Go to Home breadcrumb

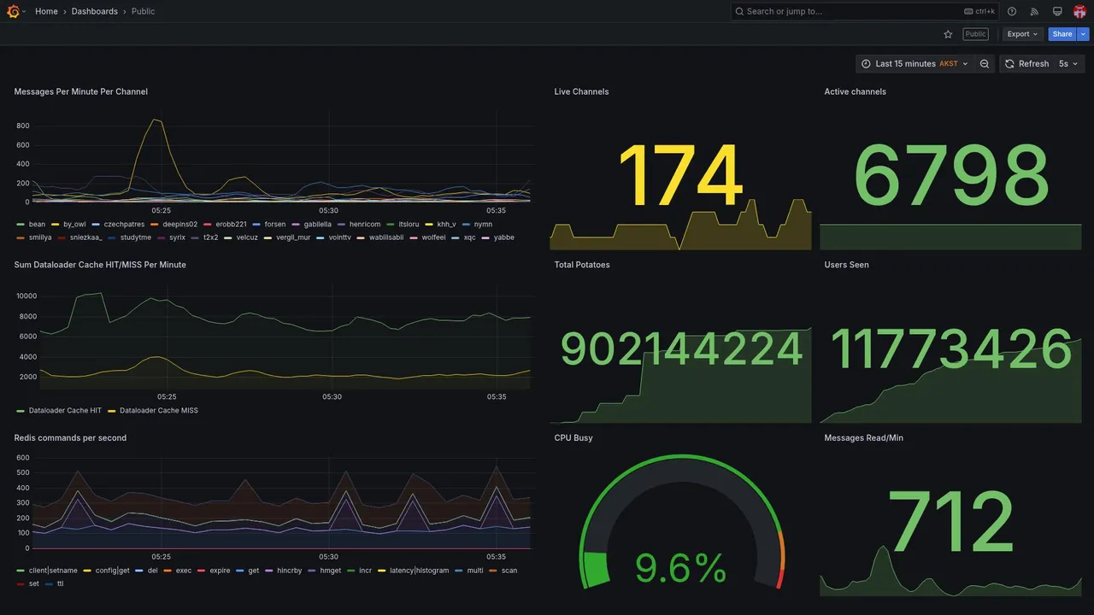(x=47, y=11)
